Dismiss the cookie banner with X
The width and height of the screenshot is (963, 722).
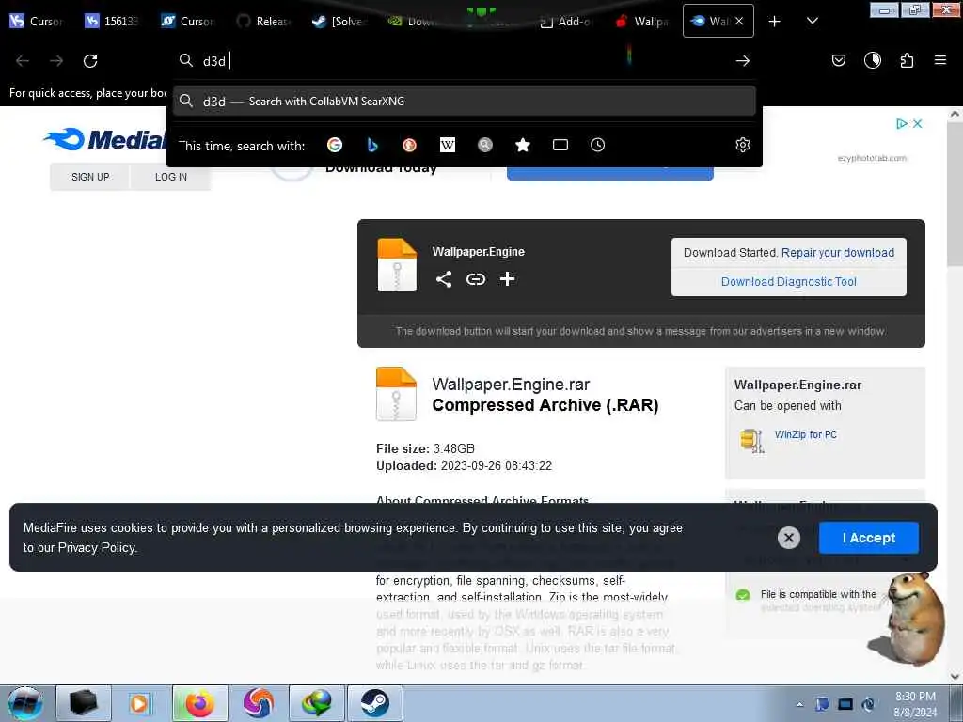(789, 538)
